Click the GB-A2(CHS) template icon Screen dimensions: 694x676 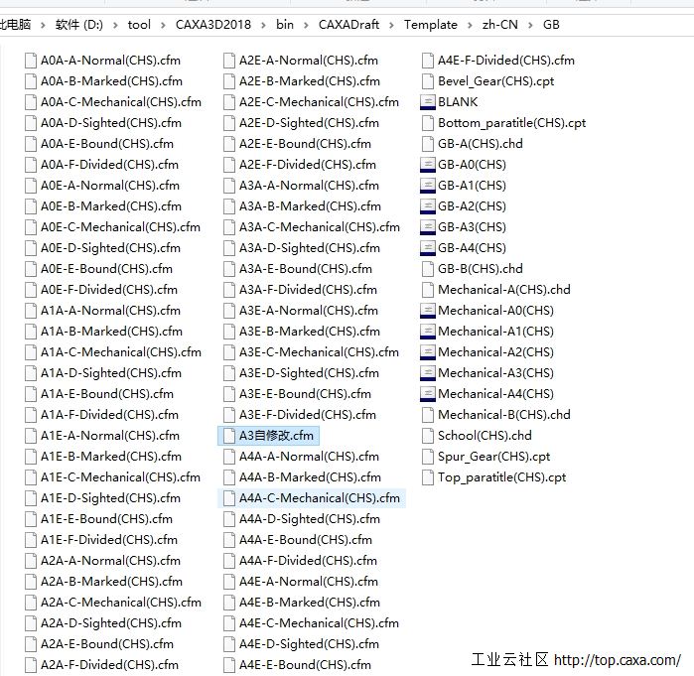click(x=428, y=206)
